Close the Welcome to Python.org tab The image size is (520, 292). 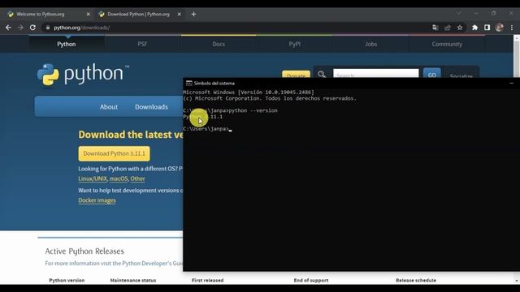point(88,15)
